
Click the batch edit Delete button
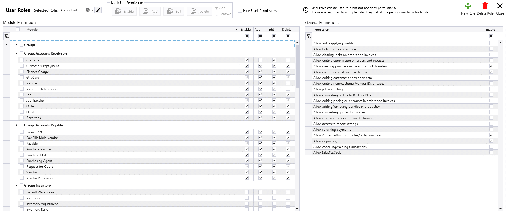coord(200,11)
